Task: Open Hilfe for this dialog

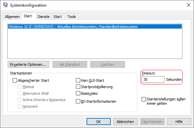Action: [x=179, y=122]
